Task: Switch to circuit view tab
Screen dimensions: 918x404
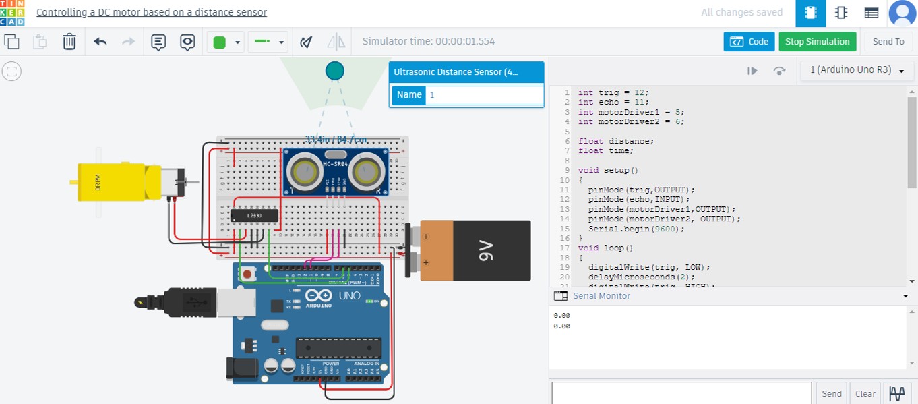Action: click(810, 13)
